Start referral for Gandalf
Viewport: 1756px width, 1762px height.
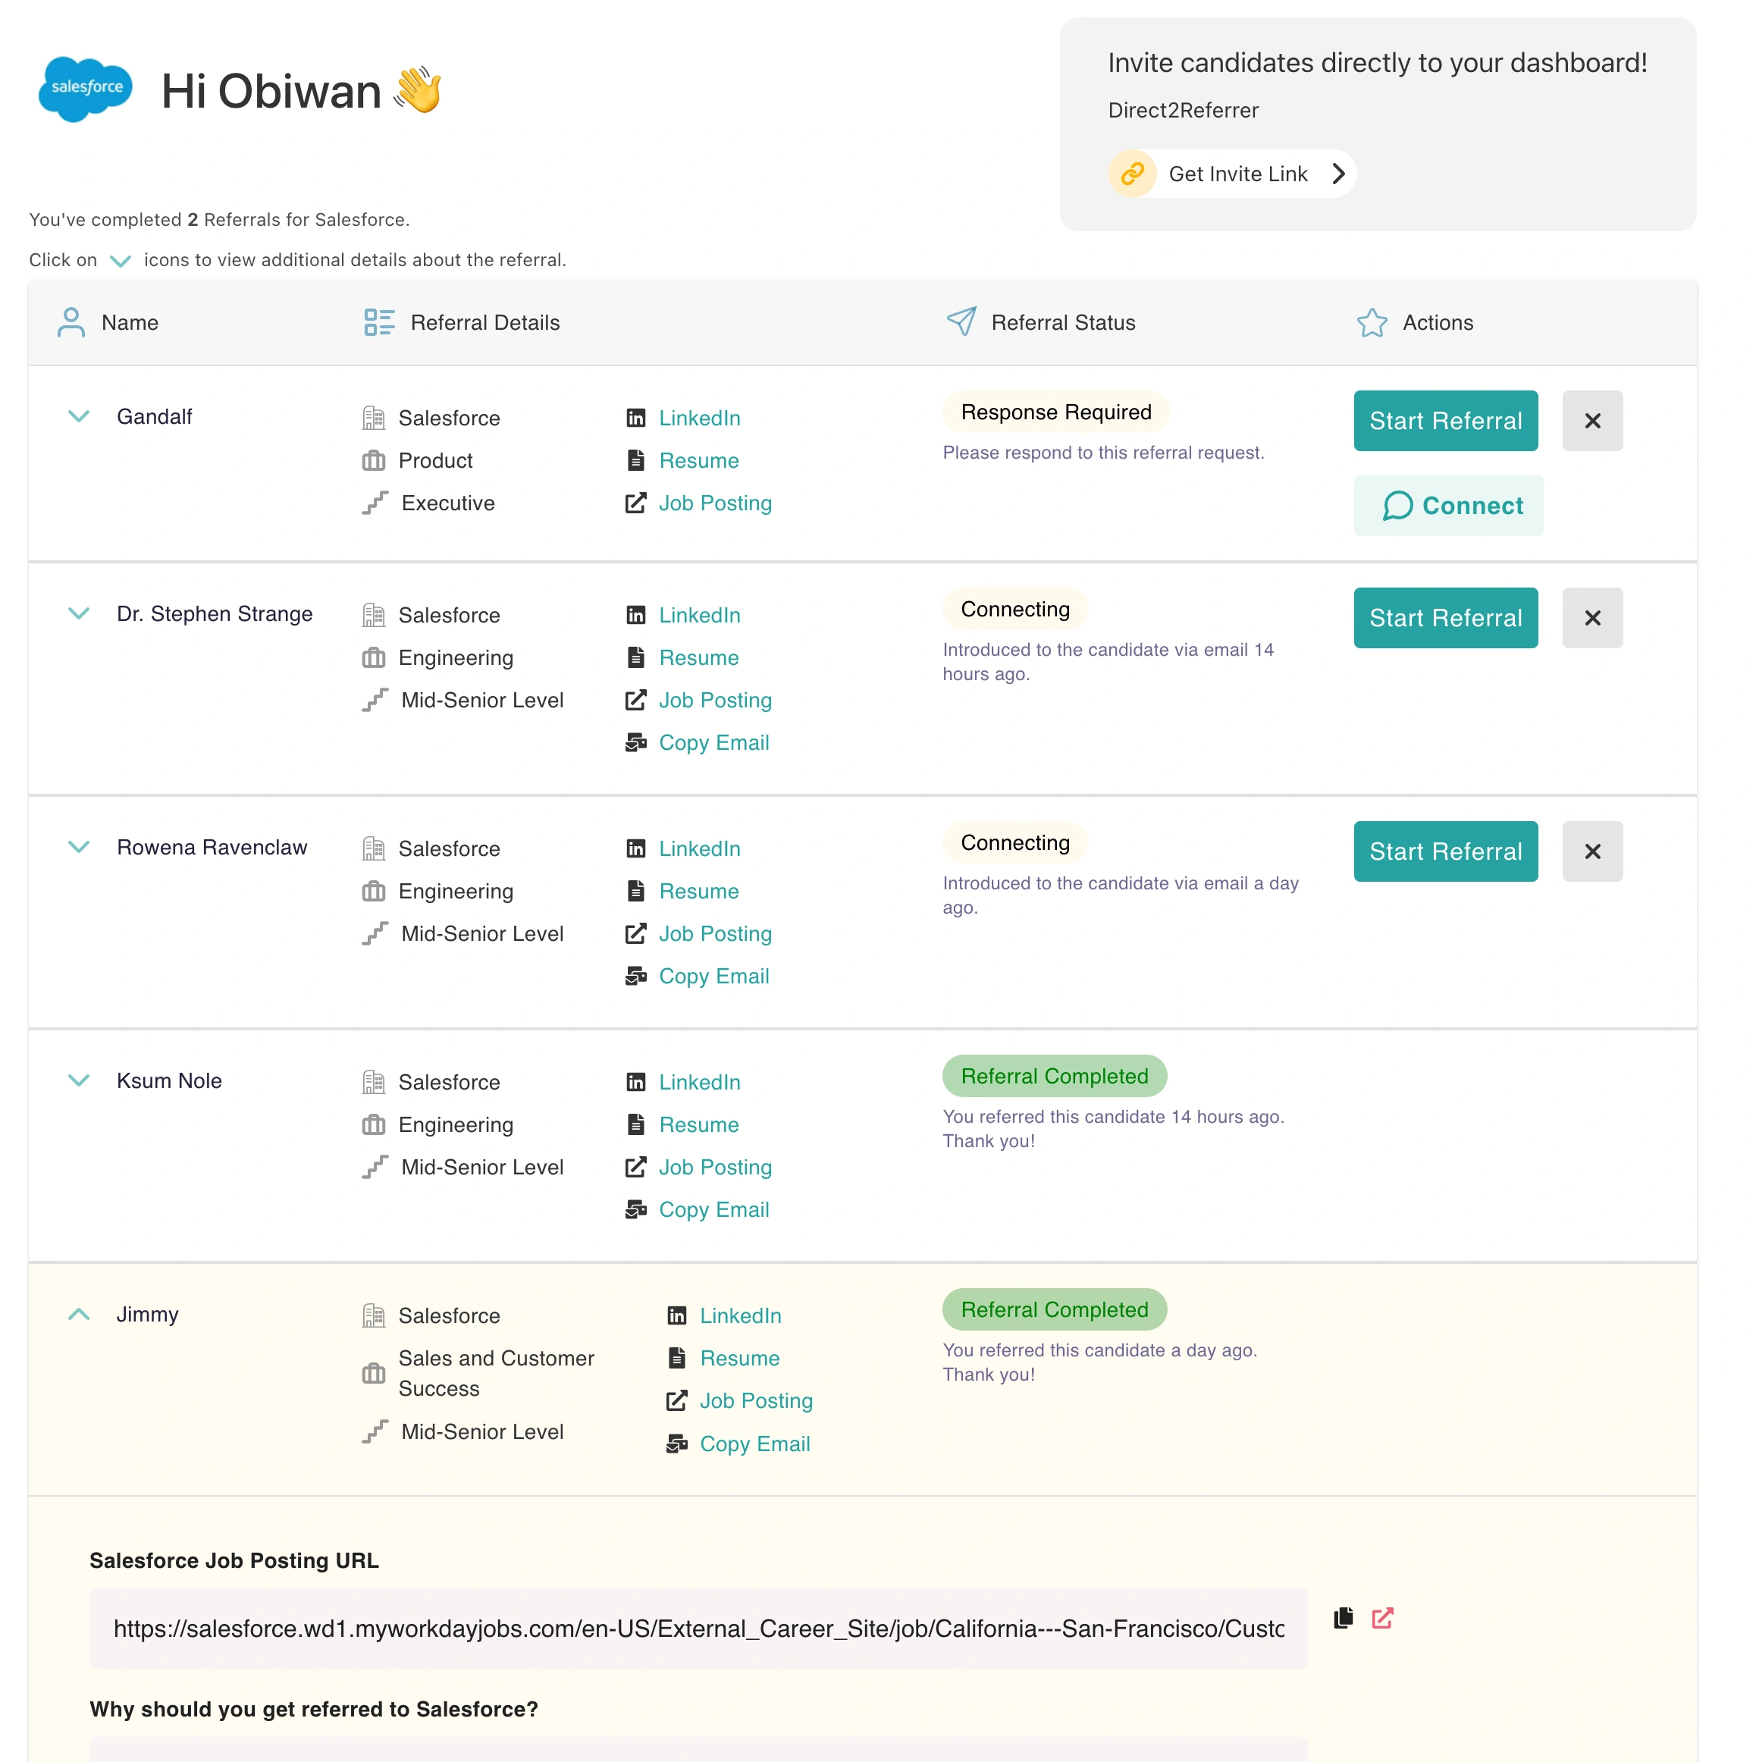click(1445, 421)
